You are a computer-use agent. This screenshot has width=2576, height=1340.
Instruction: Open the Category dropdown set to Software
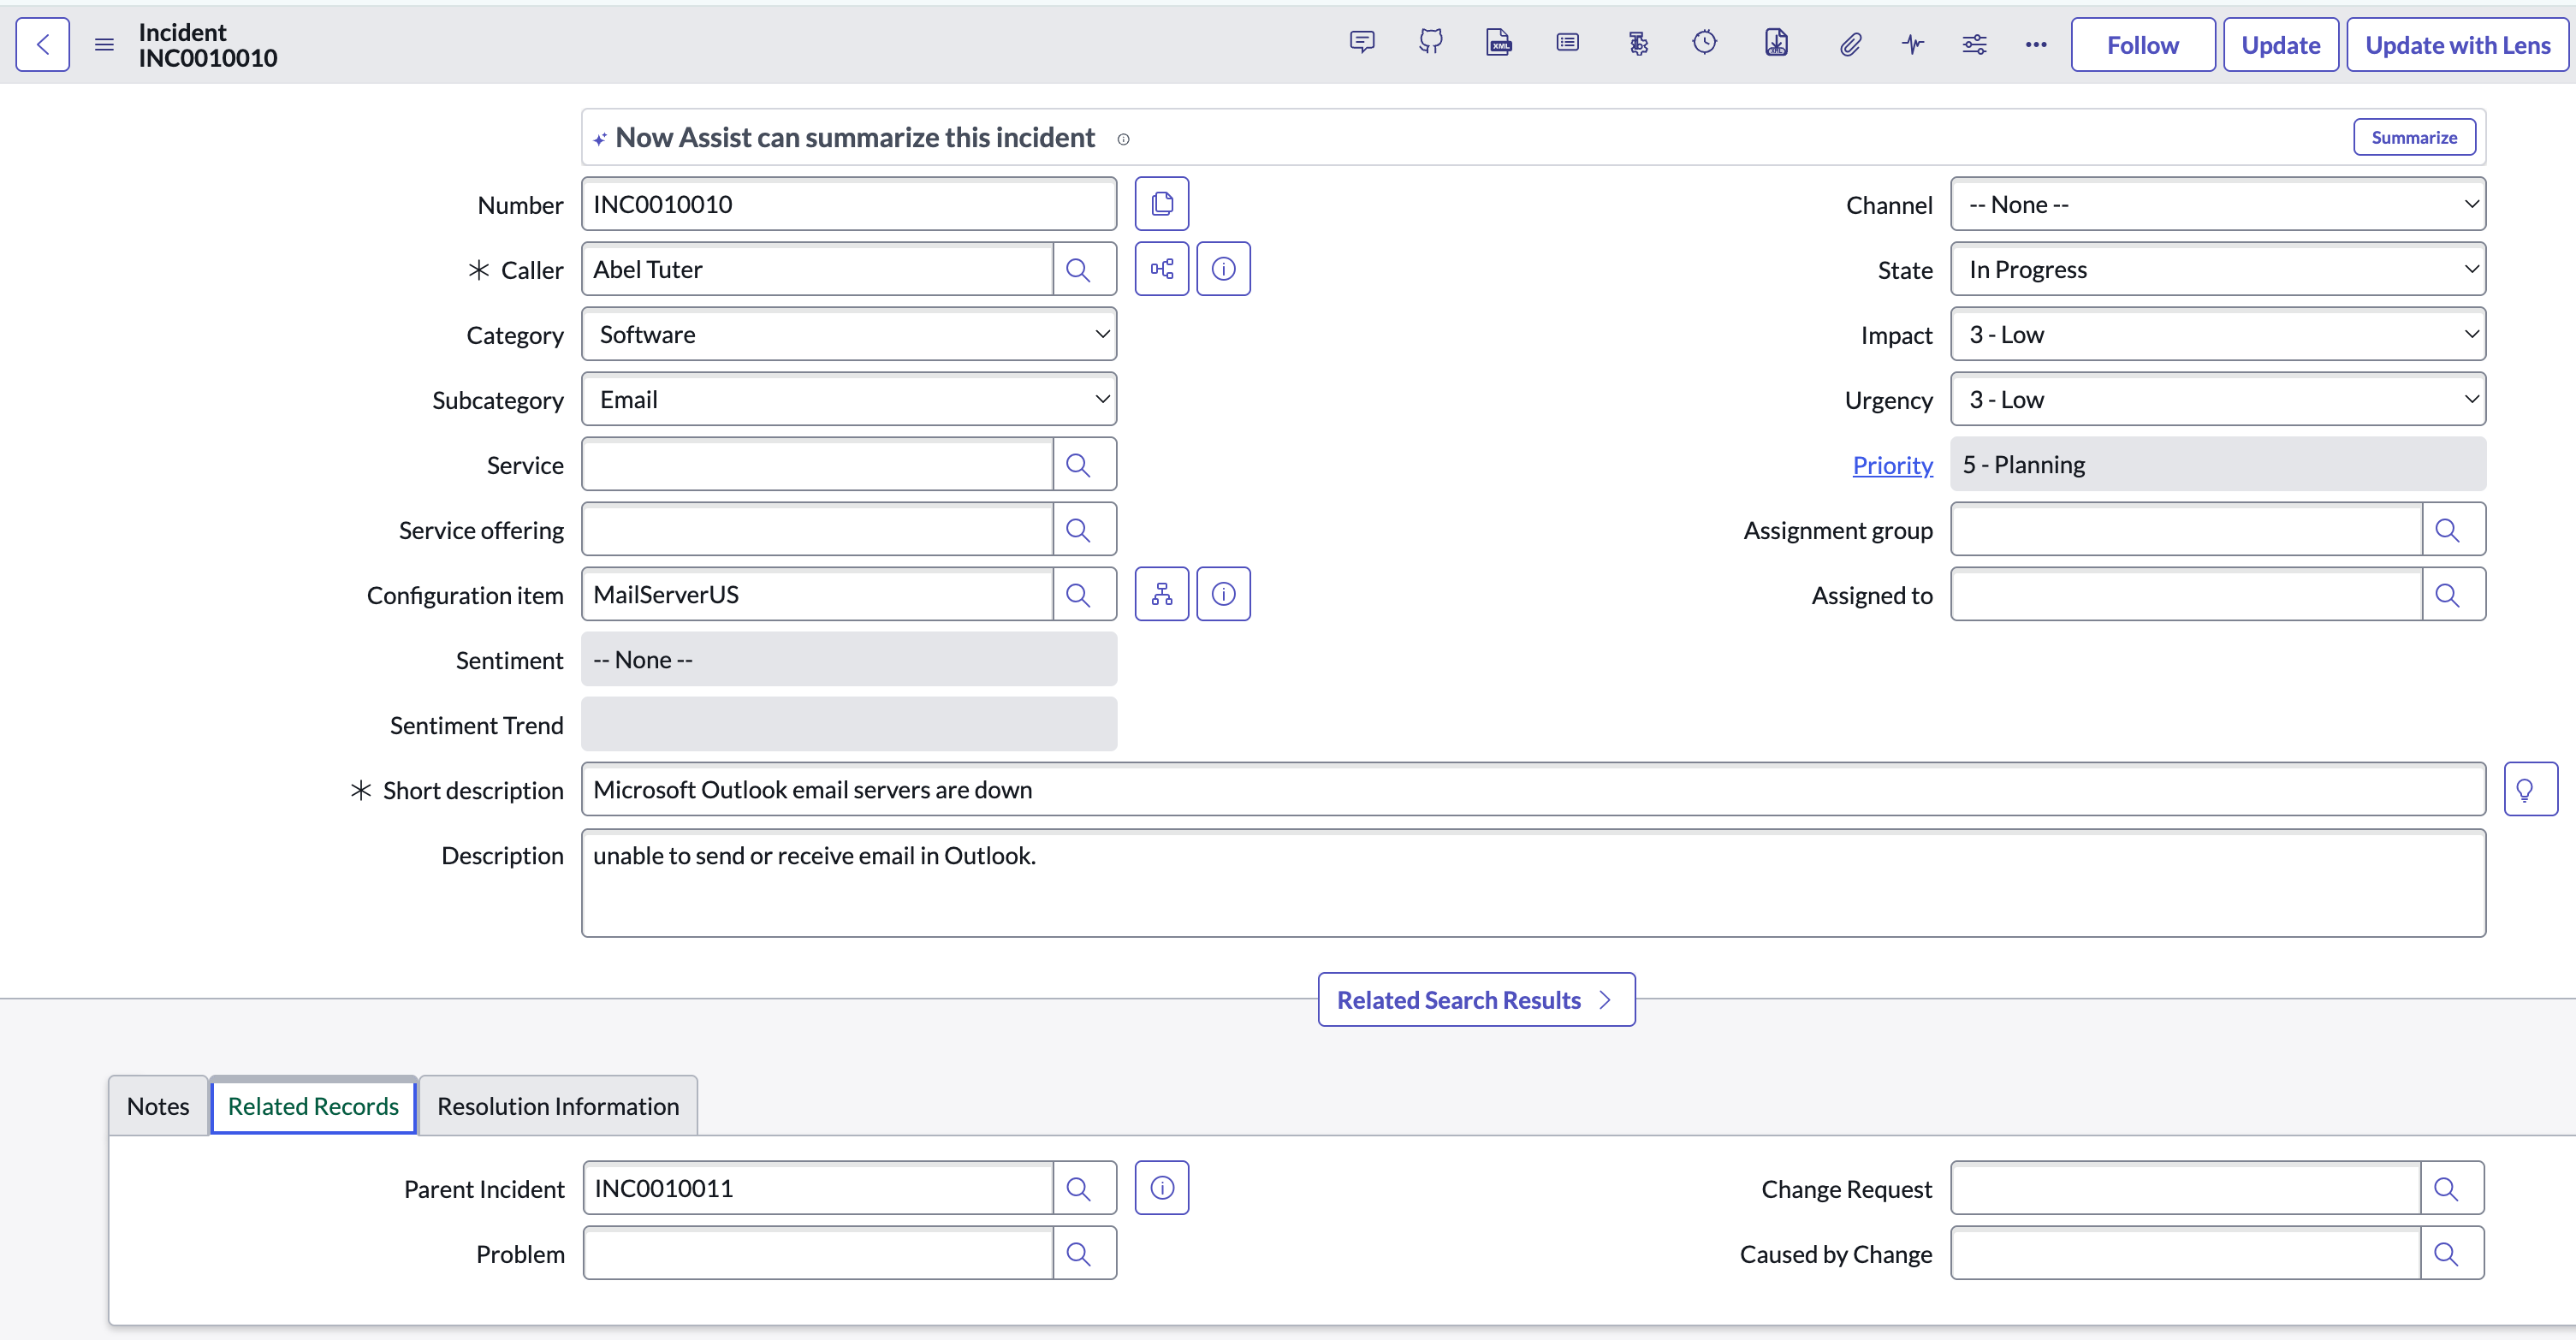point(849,334)
